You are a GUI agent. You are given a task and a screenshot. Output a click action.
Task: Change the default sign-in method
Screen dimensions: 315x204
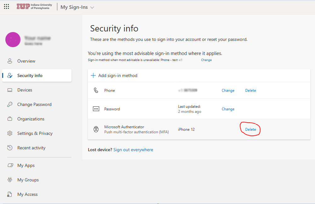[x=206, y=60]
